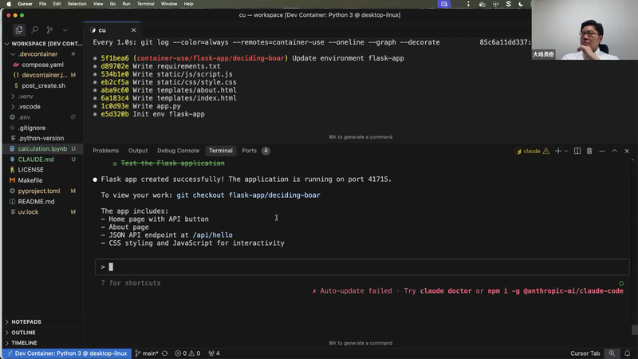This screenshot has height=359, width=638.
Task: Create a new terminal with plus icon
Action: point(558,151)
